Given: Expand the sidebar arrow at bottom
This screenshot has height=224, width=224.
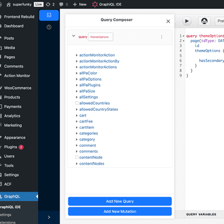Looking at the screenshot, I should (x=49, y=217).
